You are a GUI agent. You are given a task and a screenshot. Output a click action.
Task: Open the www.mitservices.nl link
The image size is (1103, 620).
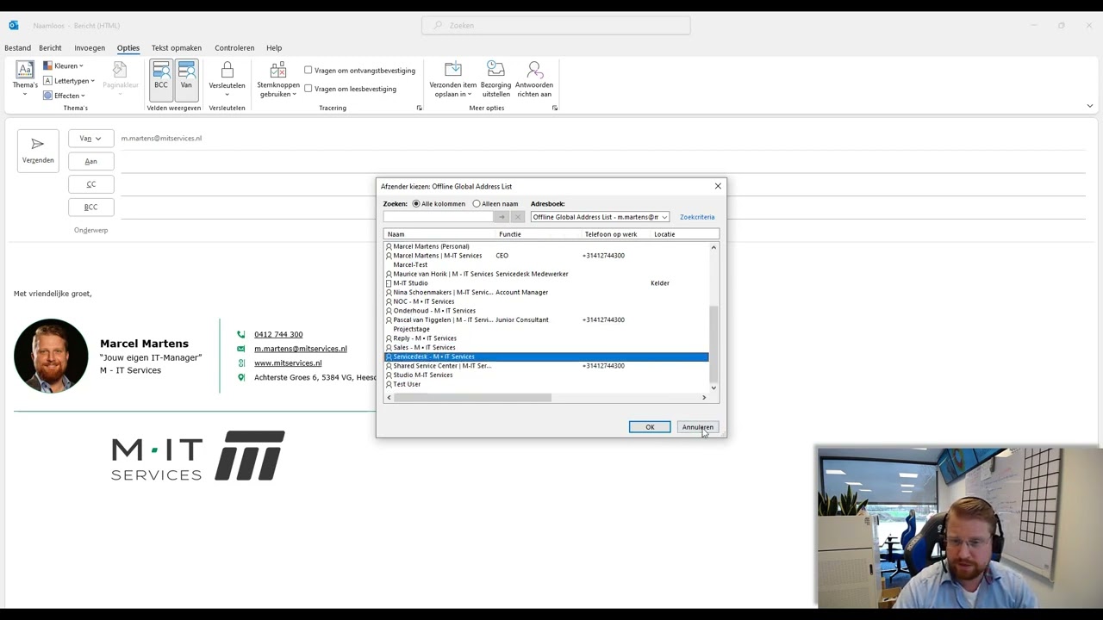pos(288,363)
